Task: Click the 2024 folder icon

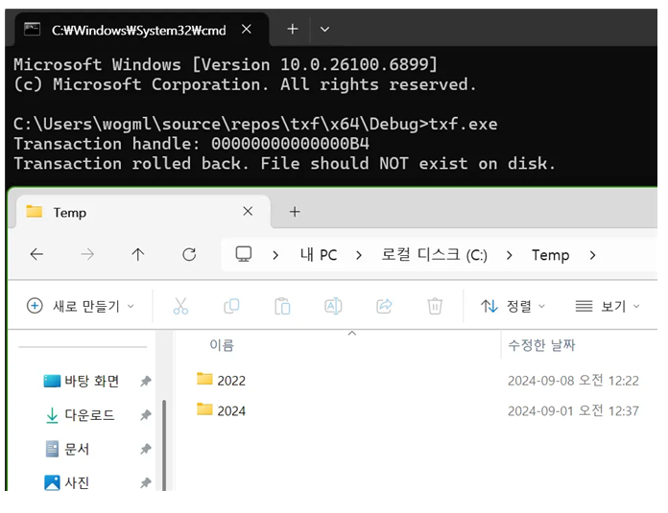Action: (x=204, y=409)
